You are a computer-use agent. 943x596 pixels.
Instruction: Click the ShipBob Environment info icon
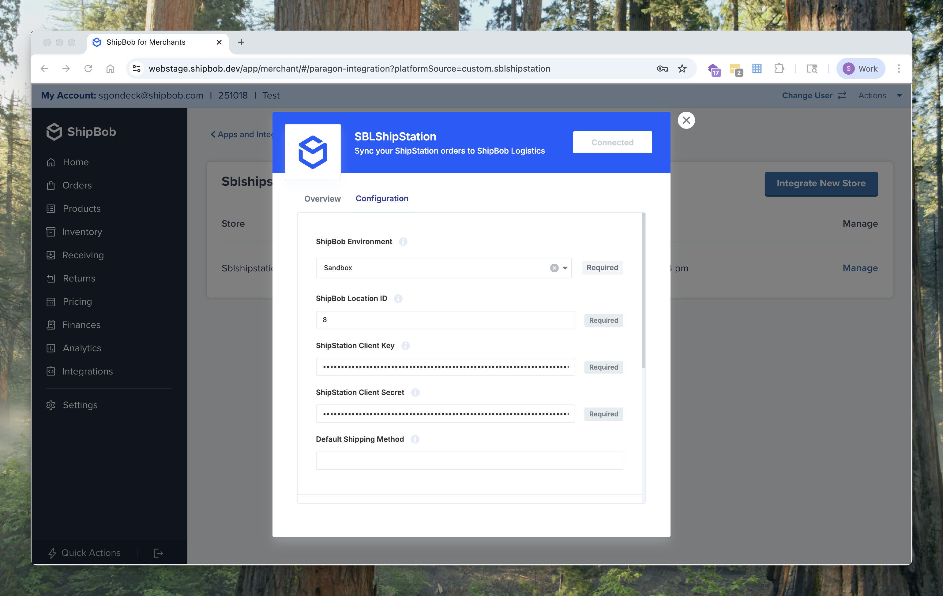pyautogui.click(x=403, y=241)
